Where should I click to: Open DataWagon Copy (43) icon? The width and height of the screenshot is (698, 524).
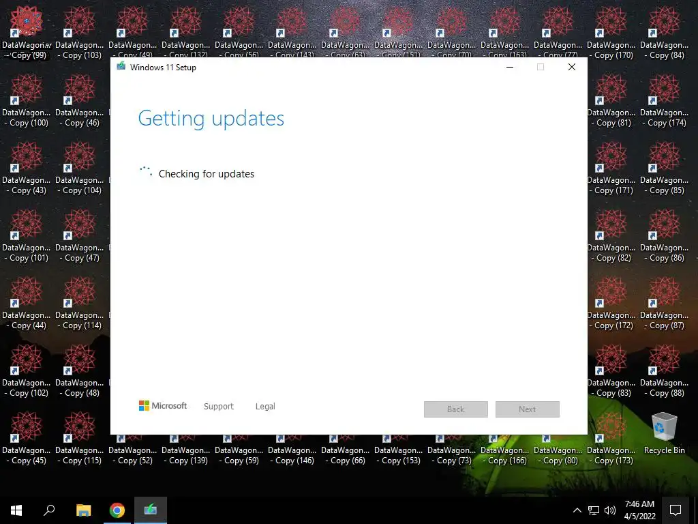click(x=27, y=169)
